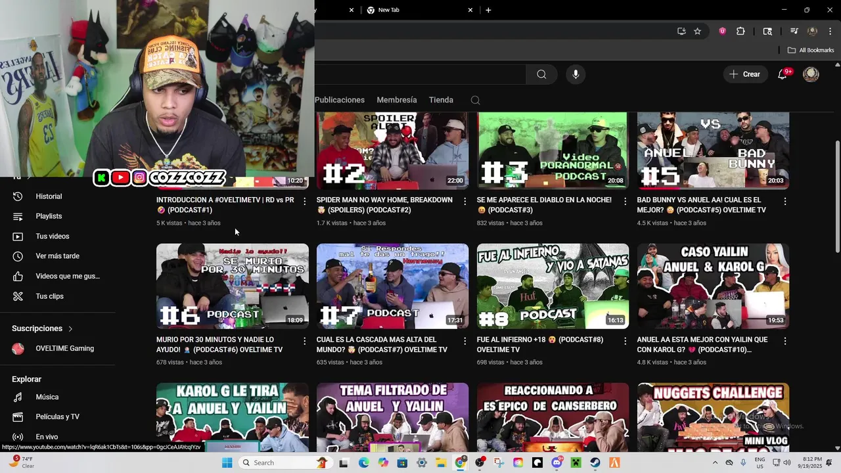Open YouTube notifications bell
The width and height of the screenshot is (841, 473).
pos(782,74)
